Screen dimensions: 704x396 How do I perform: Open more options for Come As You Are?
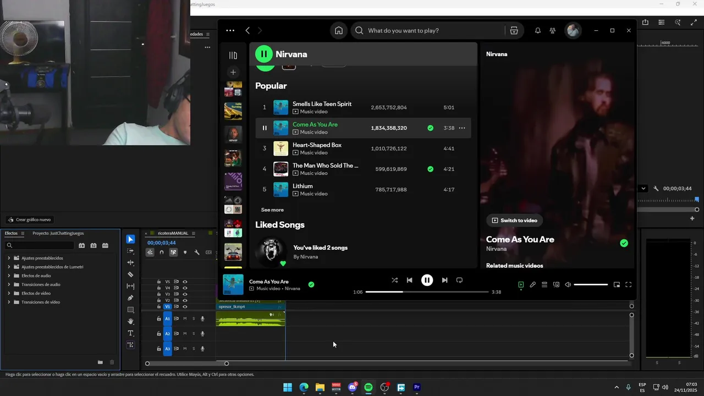(462, 128)
